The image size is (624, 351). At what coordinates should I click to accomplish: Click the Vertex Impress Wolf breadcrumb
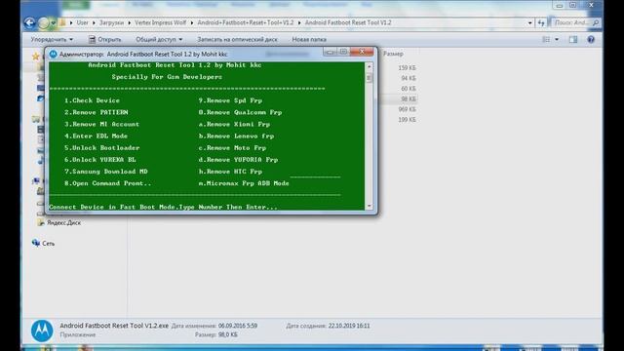(160, 22)
